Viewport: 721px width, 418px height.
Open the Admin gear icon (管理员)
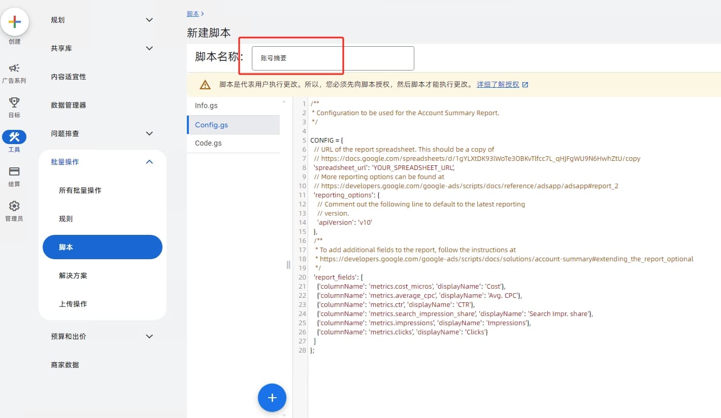click(14, 206)
